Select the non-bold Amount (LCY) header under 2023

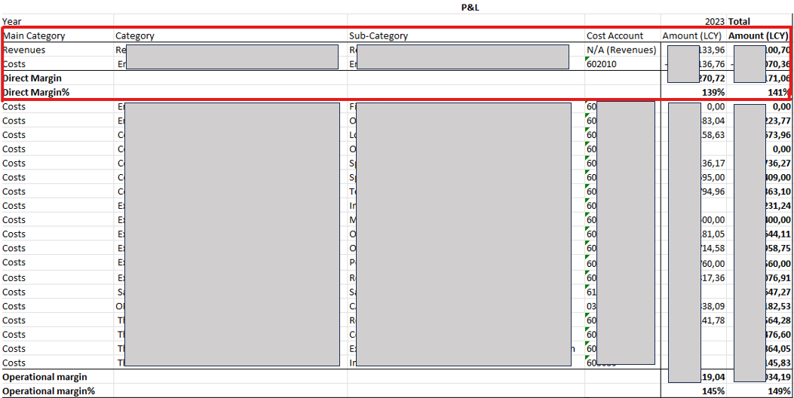[693, 36]
